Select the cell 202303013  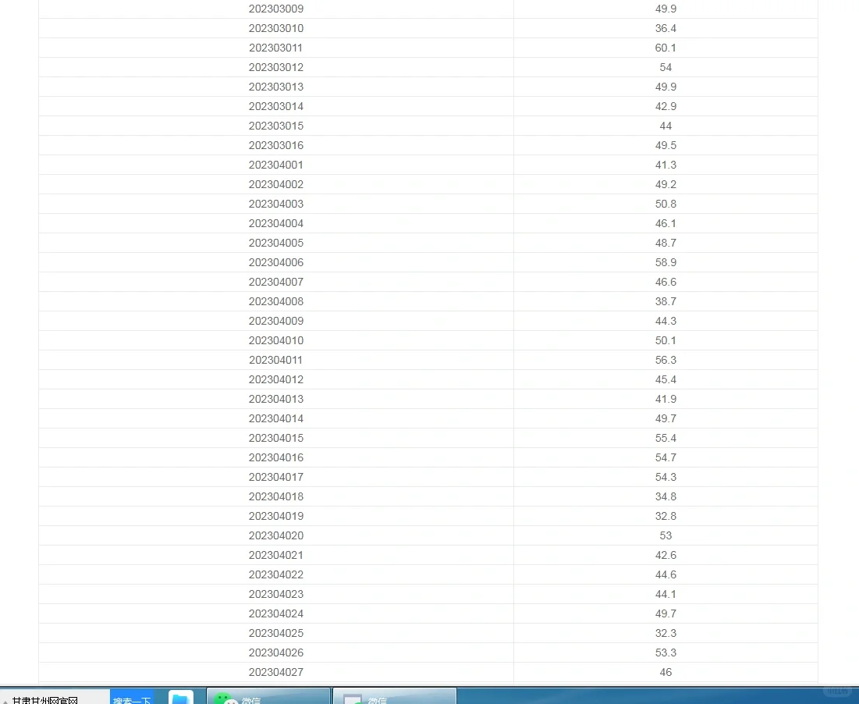pos(276,87)
